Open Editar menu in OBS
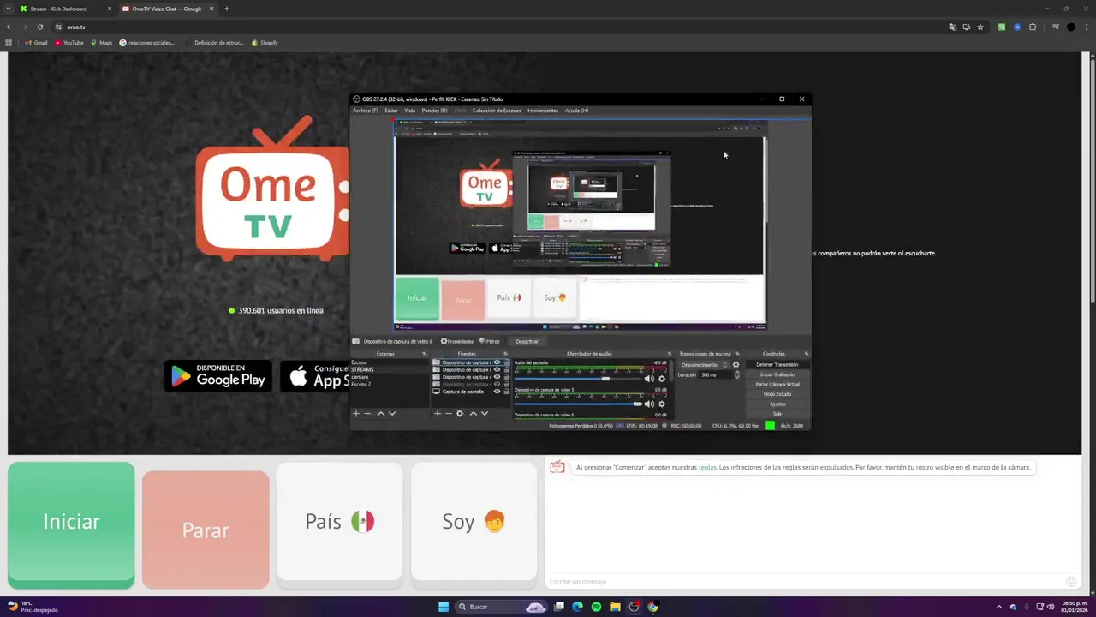Screen dimensions: 1096x617 coord(391,111)
